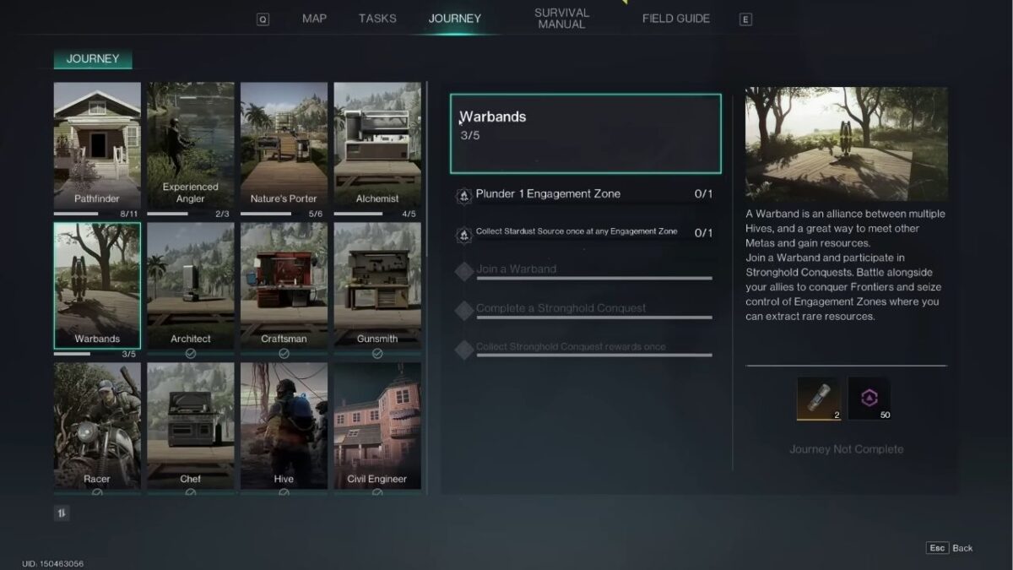The image size is (1013, 570).
Task: Click the Plunder 1 Engagement Zone task icon
Action: point(463,195)
